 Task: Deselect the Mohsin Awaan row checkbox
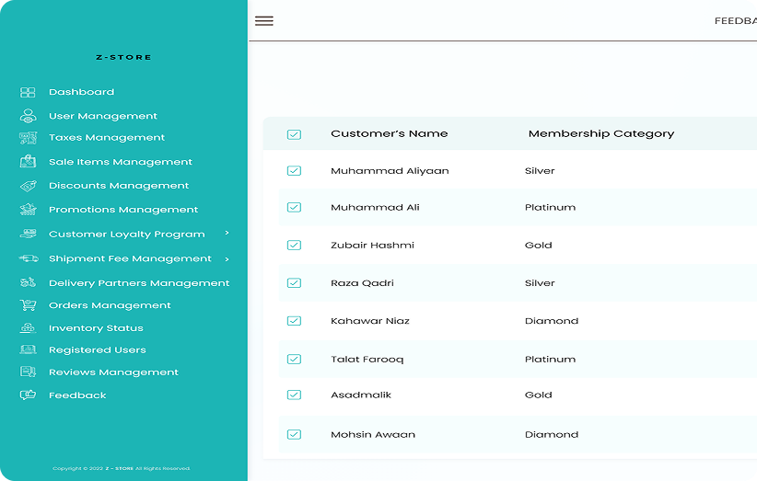point(294,434)
